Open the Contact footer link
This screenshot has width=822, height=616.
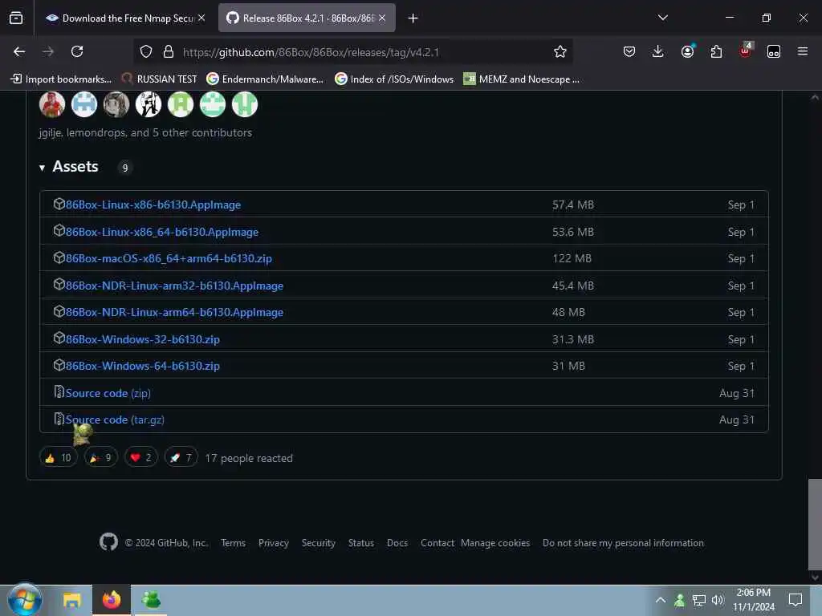point(437,543)
